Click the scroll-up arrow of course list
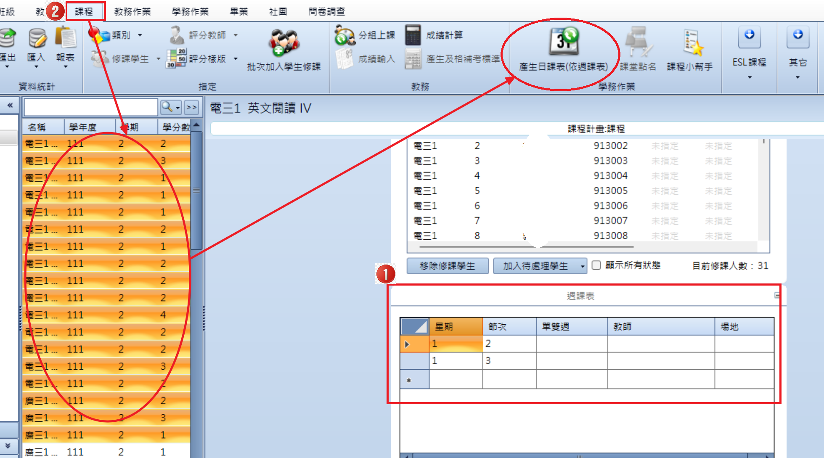The image size is (824, 458). tap(196, 126)
